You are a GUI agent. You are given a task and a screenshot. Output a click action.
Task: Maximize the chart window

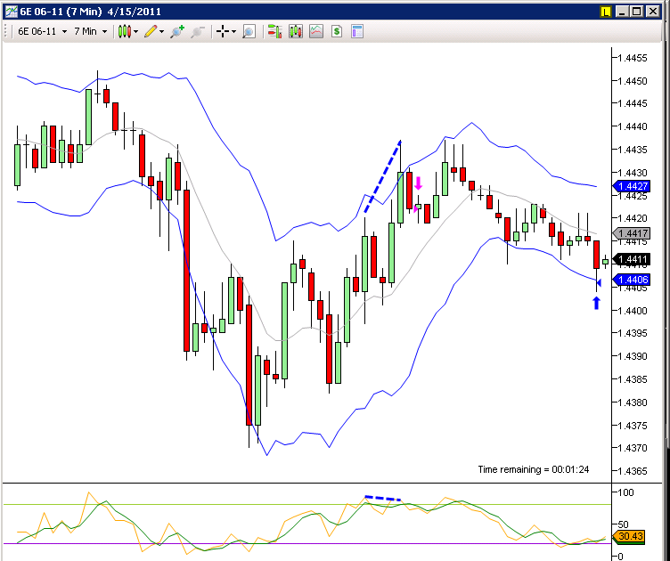pos(638,12)
